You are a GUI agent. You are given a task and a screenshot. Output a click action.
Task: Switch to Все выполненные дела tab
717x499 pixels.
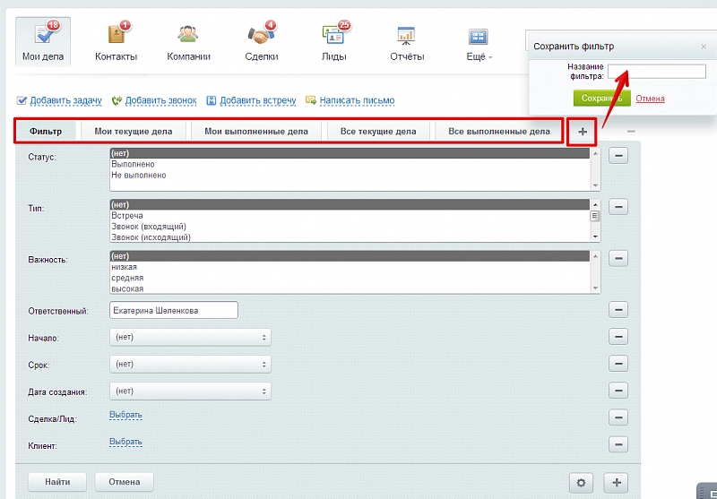(498, 132)
